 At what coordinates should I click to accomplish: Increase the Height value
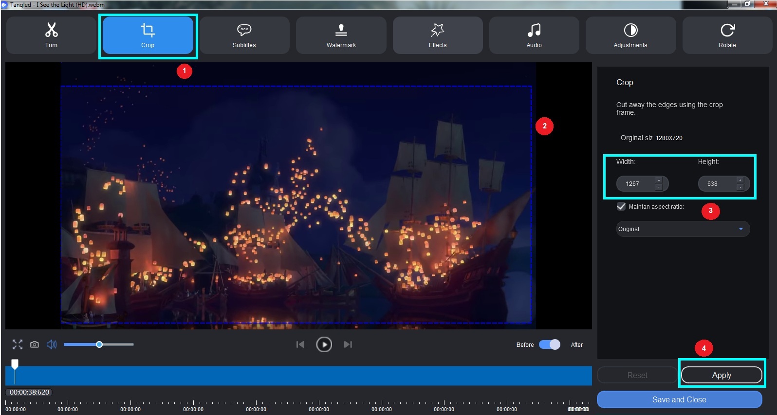pyautogui.click(x=740, y=180)
